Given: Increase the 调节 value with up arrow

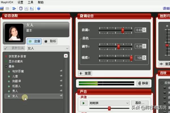Looking at the screenshot, I should pyautogui.click(x=144, y=45).
